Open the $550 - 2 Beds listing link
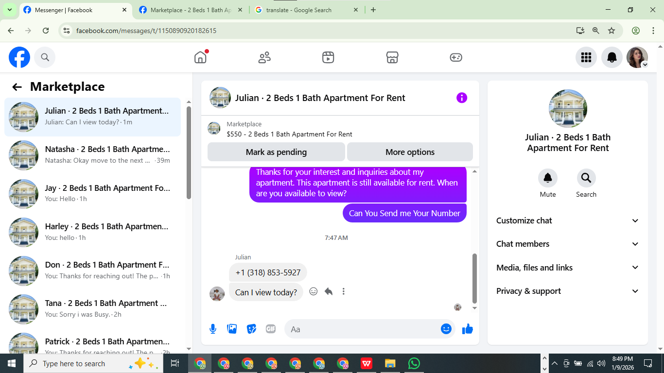Image resolution: width=664 pixels, height=373 pixels. pos(289,134)
